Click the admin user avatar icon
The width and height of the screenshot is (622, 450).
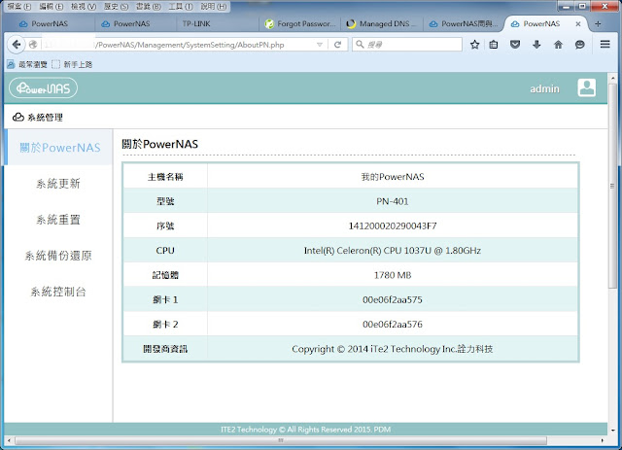[586, 87]
